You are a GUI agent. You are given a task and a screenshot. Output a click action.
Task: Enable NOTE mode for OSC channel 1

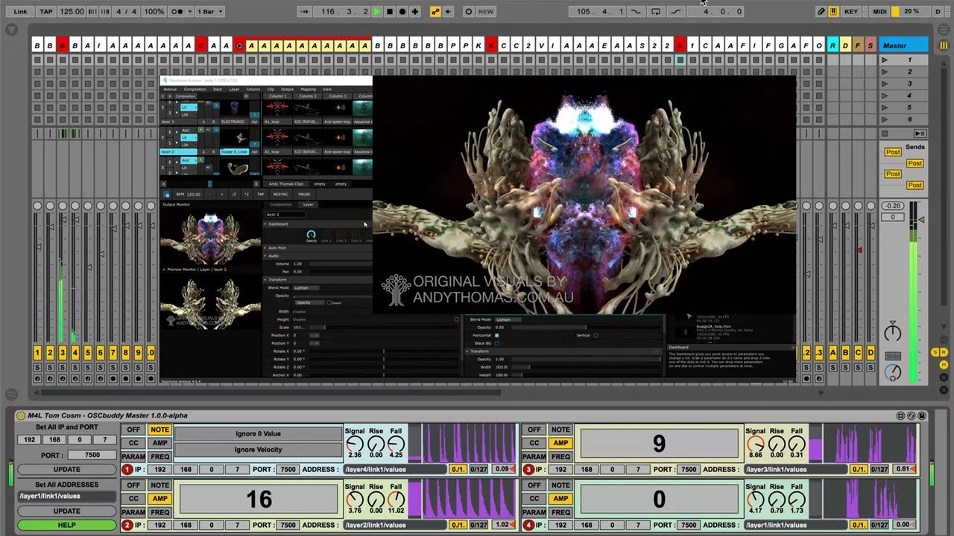[x=159, y=430]
